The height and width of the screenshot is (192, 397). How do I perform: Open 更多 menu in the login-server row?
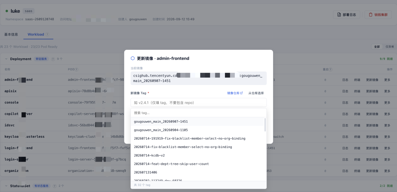tap(387, 159)
